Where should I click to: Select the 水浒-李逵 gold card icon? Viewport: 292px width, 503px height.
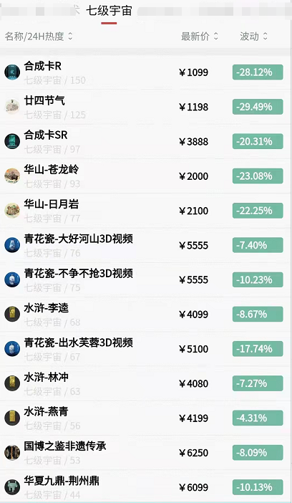click(x=12, y=315)
